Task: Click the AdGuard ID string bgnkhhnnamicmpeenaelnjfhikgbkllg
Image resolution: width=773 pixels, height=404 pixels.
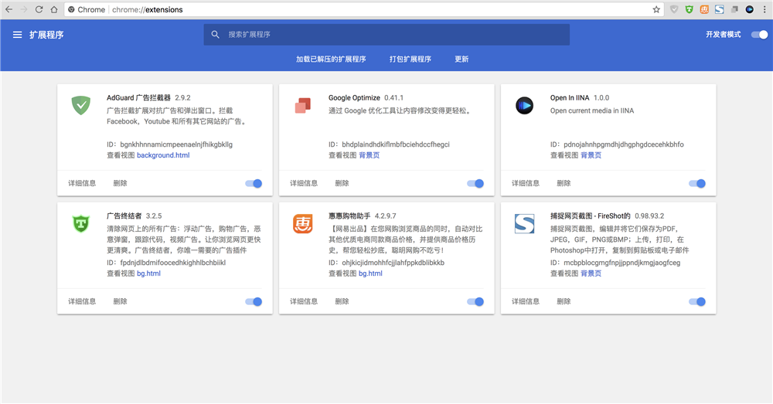Action: coord(176,144)
